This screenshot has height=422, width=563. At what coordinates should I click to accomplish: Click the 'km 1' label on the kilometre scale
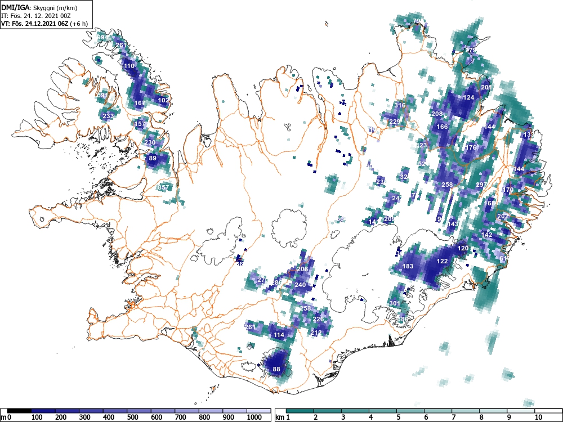click(x=283, y=417)
